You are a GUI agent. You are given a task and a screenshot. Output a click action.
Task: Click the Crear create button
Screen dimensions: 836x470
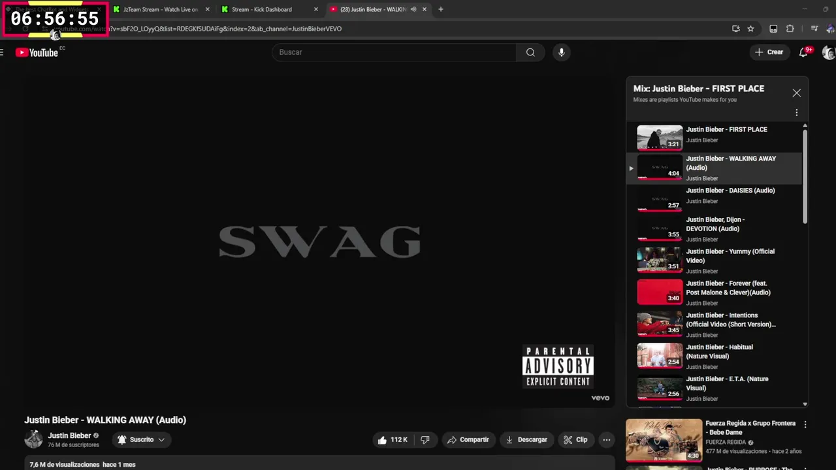coord(769,52)
